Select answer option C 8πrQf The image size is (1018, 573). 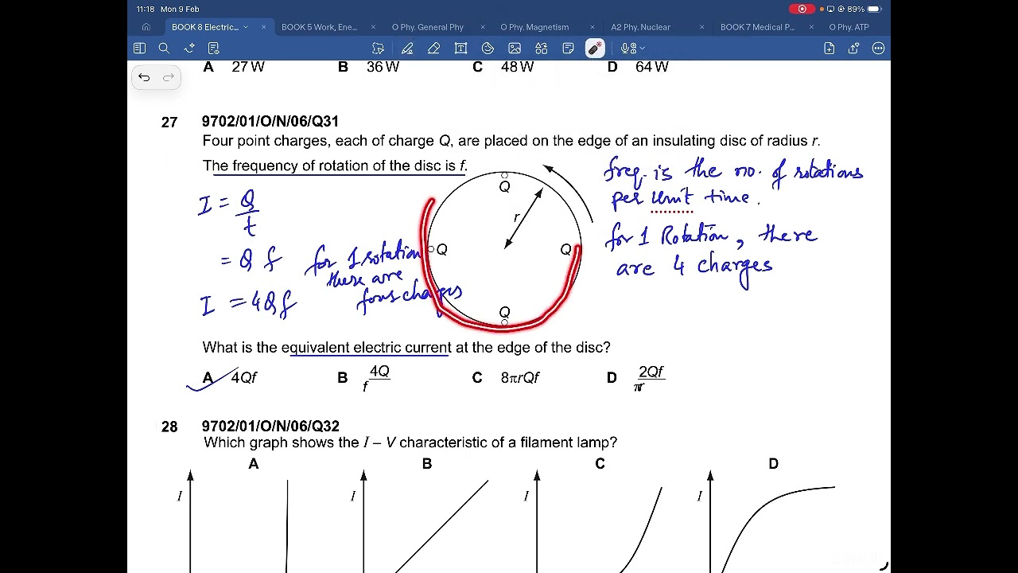pos(506,378)
